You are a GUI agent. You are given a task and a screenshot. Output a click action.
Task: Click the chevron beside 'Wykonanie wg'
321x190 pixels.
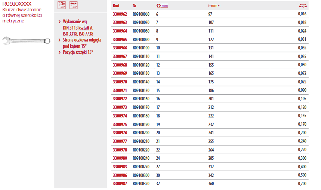tap(60, 22)
